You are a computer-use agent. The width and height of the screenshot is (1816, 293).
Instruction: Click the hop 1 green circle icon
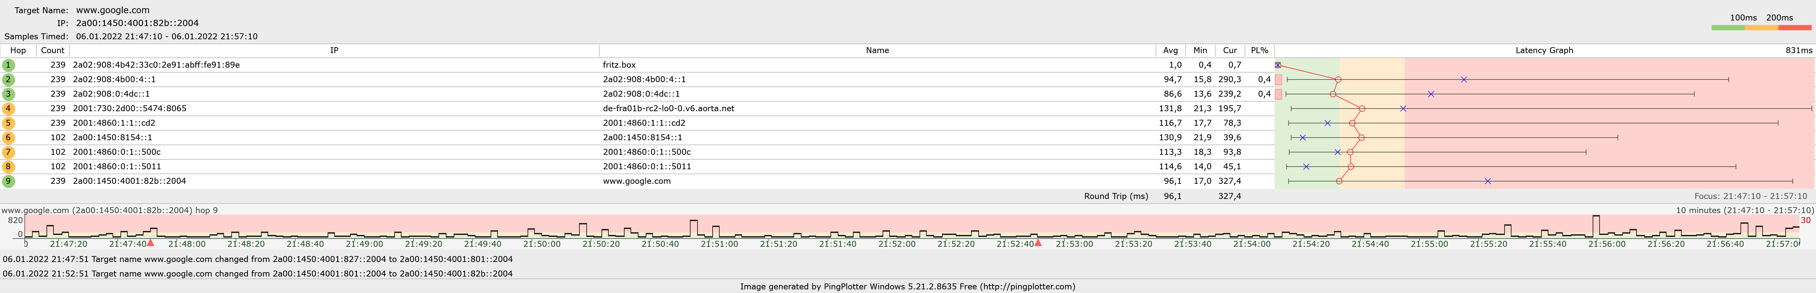point(9,65)
